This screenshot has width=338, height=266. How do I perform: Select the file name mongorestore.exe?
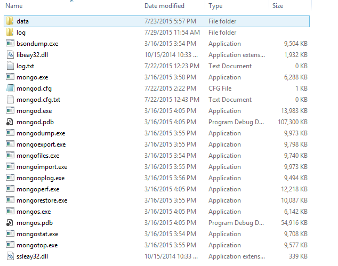click(x=42, y=200)
